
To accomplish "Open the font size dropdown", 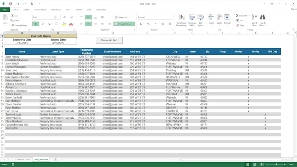I will pos(60,17).
